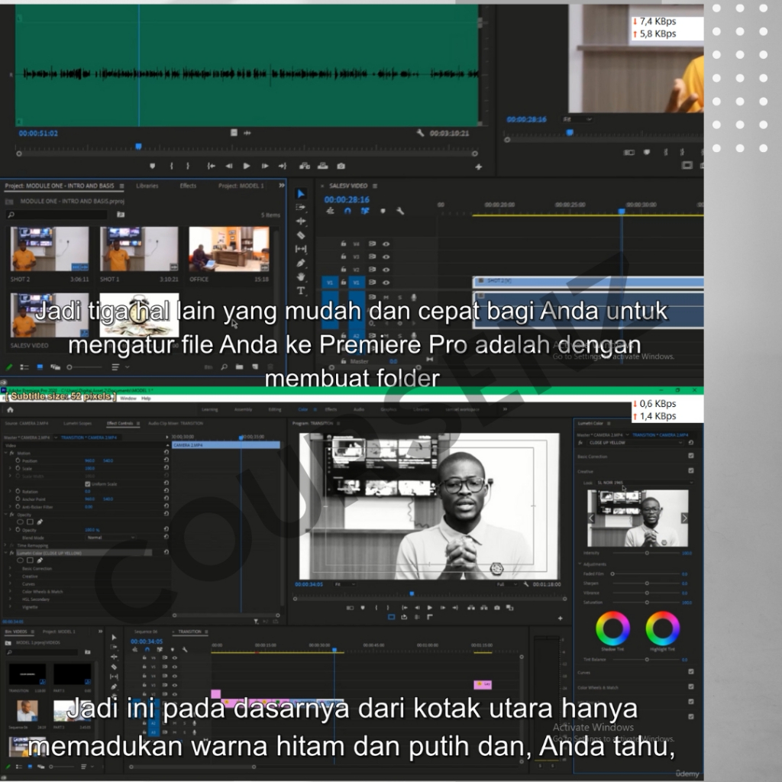Select the Hand tool in upper toolbar
Viewport: 782px width, 782px height.
(x=301, y=276)
